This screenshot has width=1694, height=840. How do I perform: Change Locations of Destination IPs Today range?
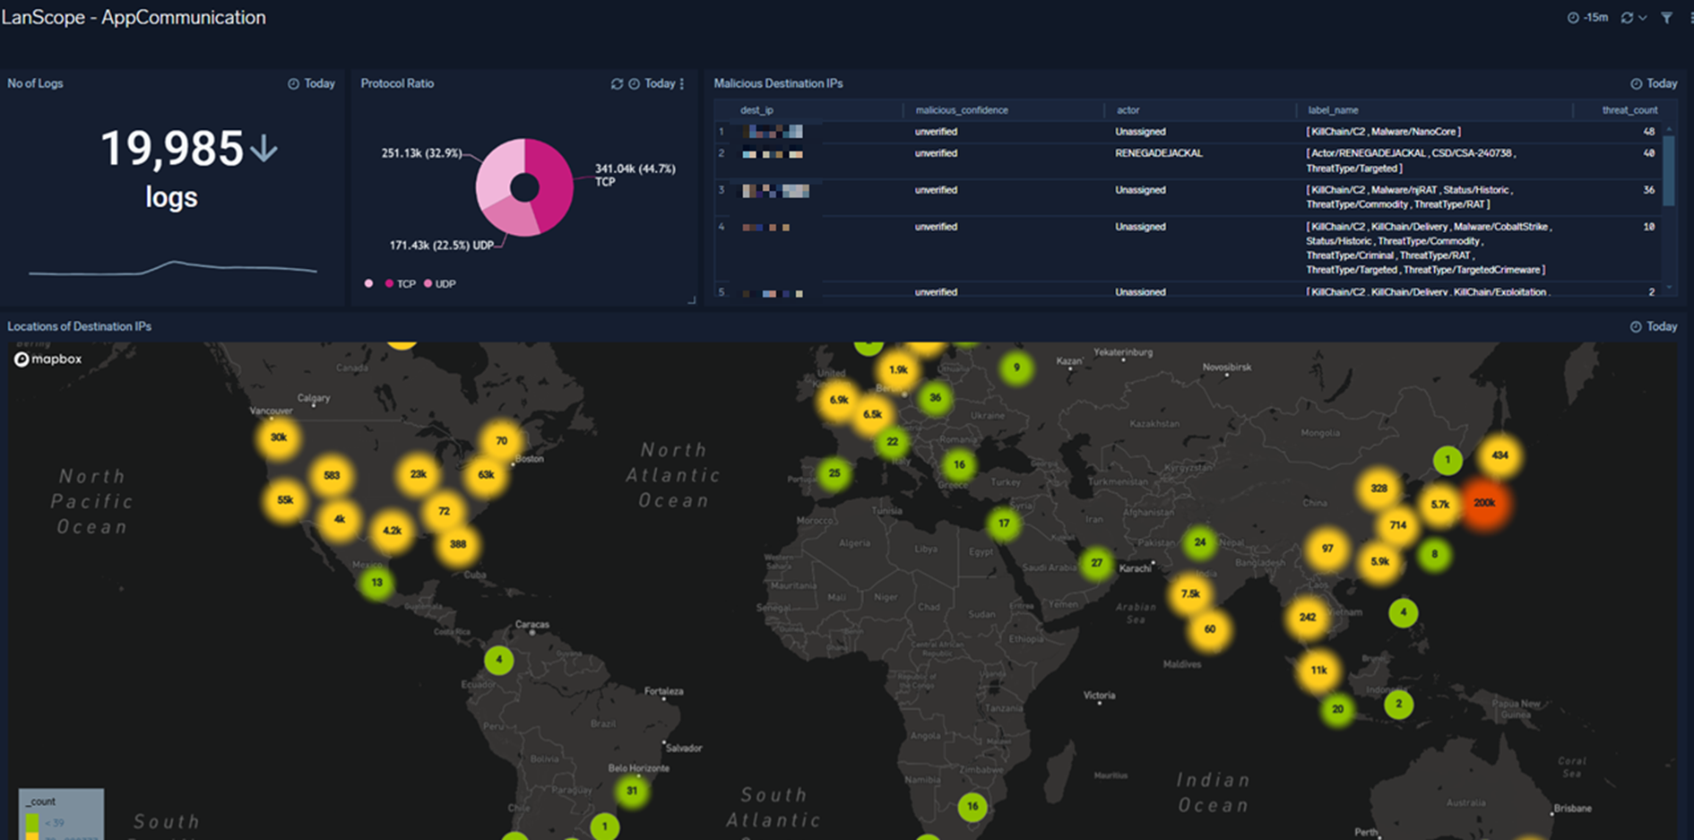[x=1654, y=326]
